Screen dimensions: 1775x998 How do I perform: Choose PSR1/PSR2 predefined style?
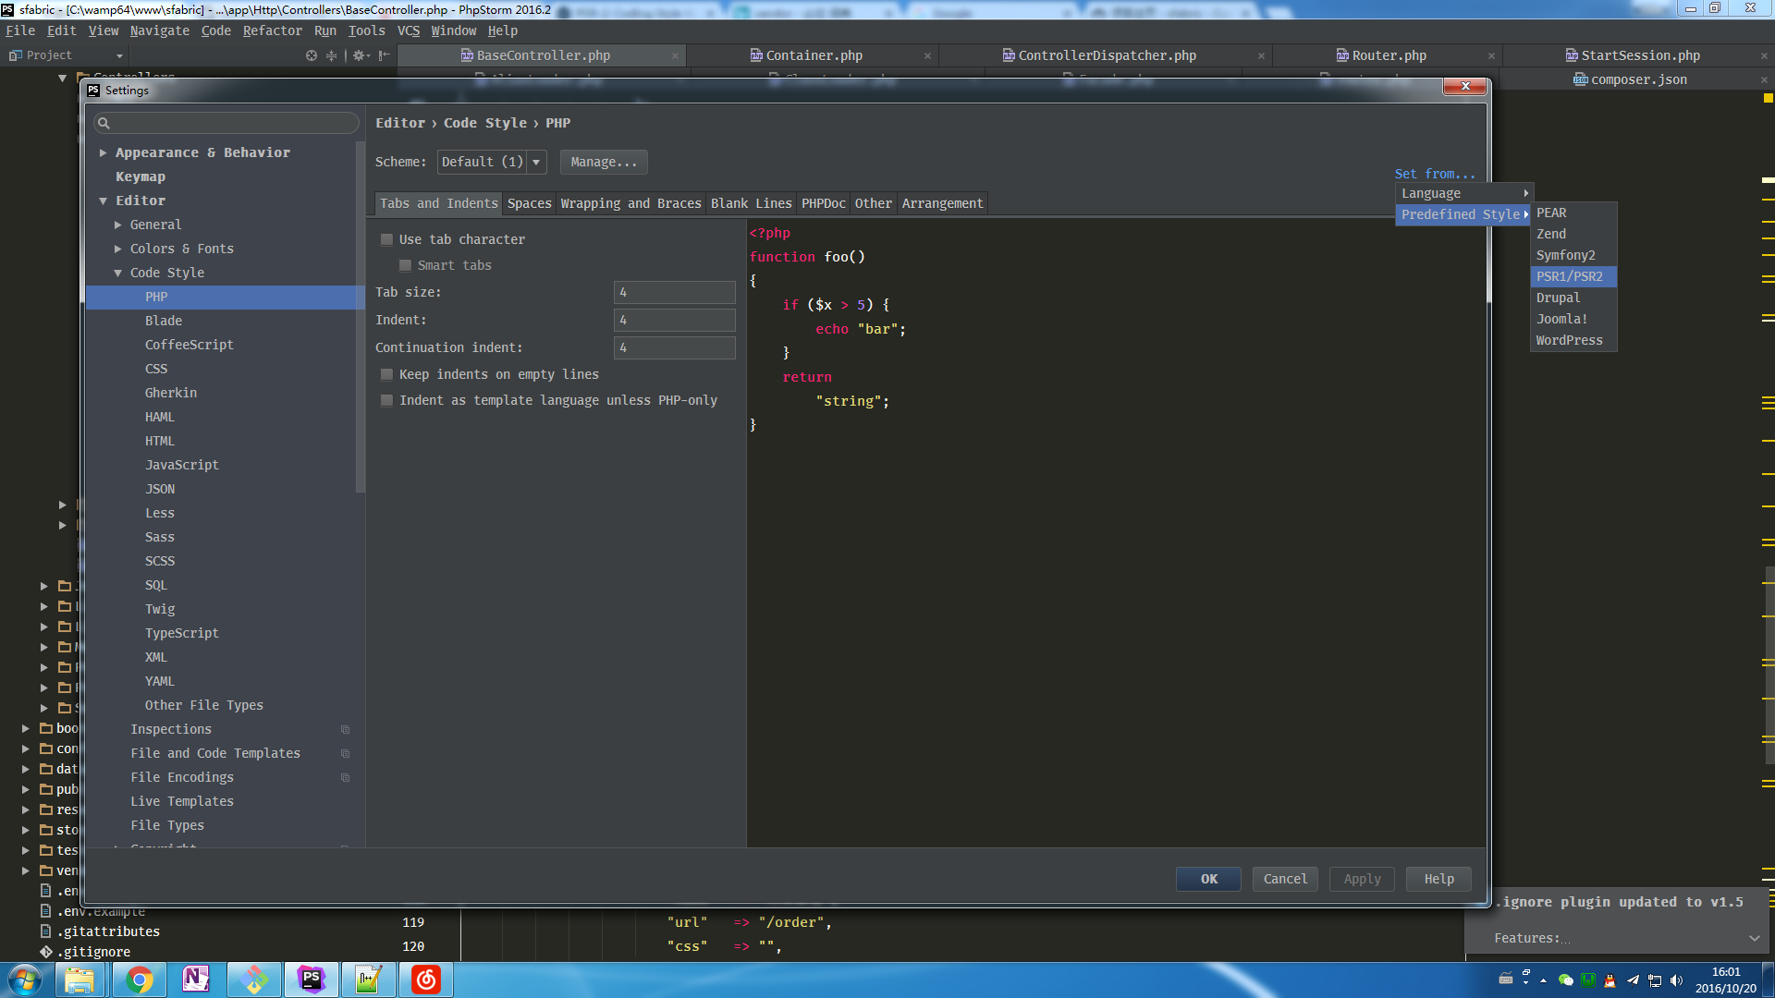pyautogui.click(x=1573, y=276)
